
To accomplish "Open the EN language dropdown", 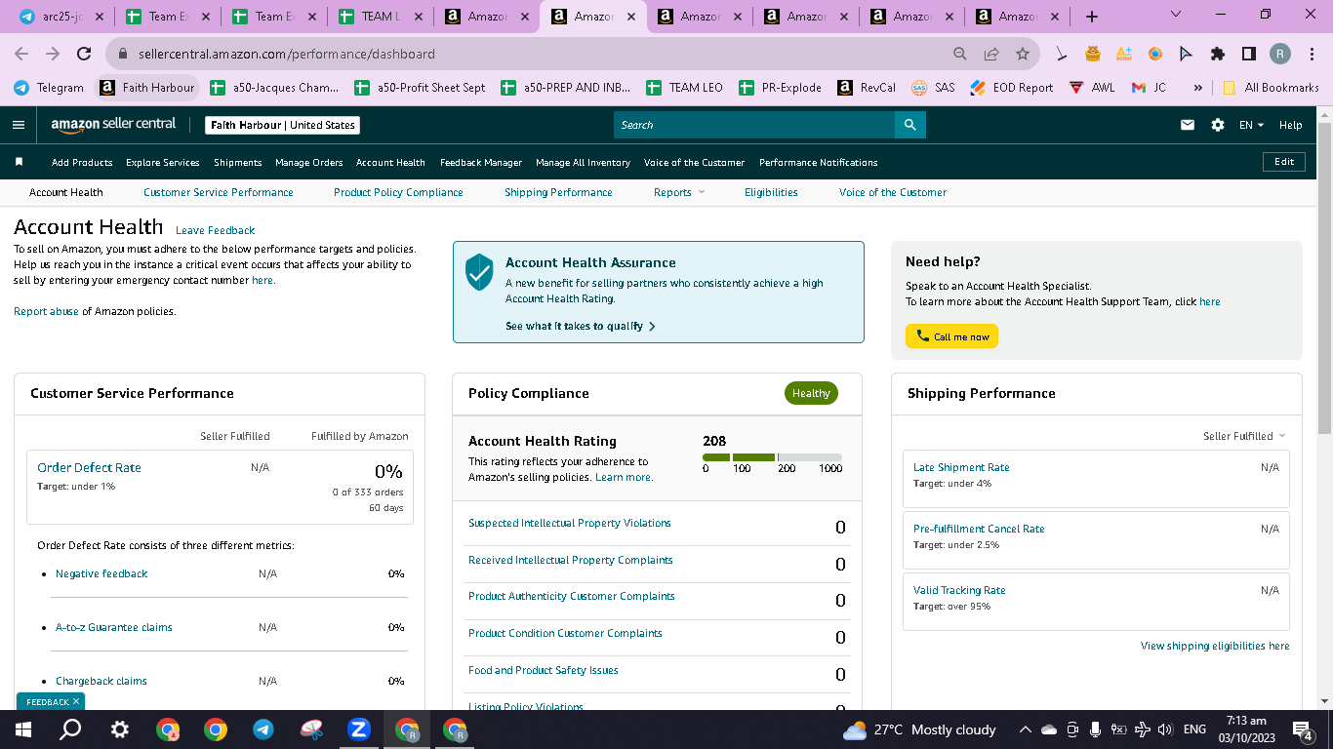I will pos(1251,125).
